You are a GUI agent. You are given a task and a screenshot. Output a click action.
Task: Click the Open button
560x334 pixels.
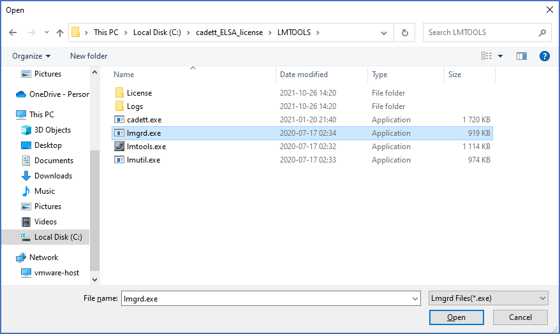[x=457, y=317]
